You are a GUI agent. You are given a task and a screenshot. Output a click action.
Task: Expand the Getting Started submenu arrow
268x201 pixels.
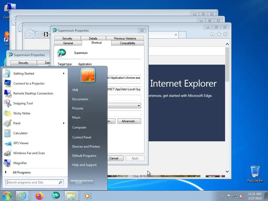click(x=64, y=74)
